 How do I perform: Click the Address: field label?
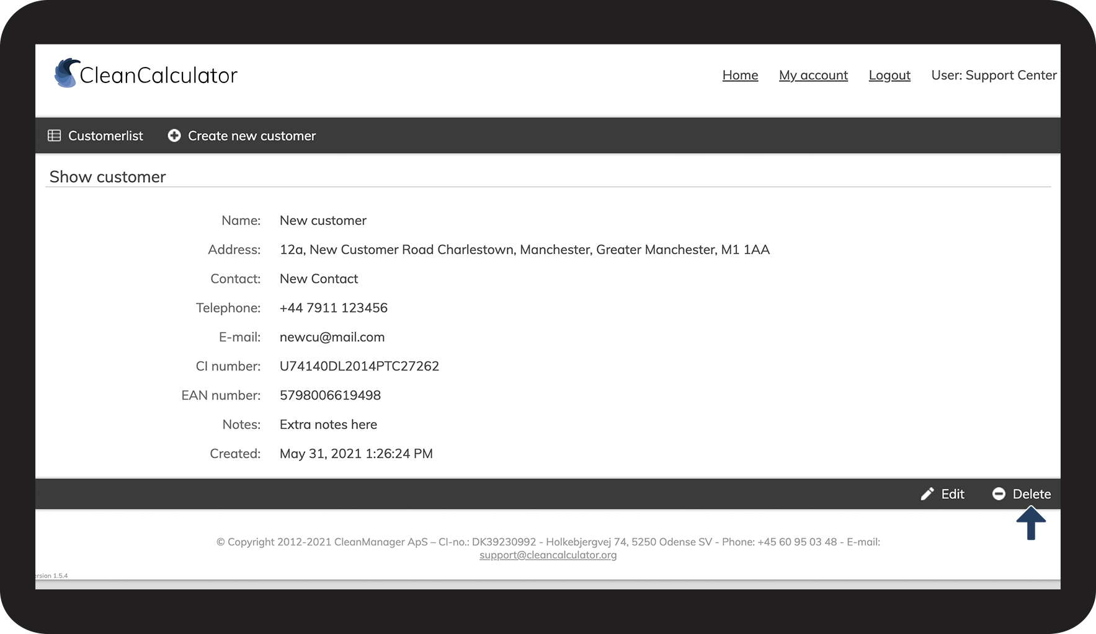[x=234, y=250]
